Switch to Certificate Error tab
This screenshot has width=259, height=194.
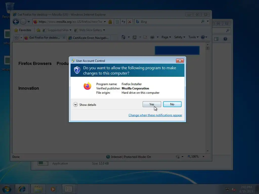89,38
